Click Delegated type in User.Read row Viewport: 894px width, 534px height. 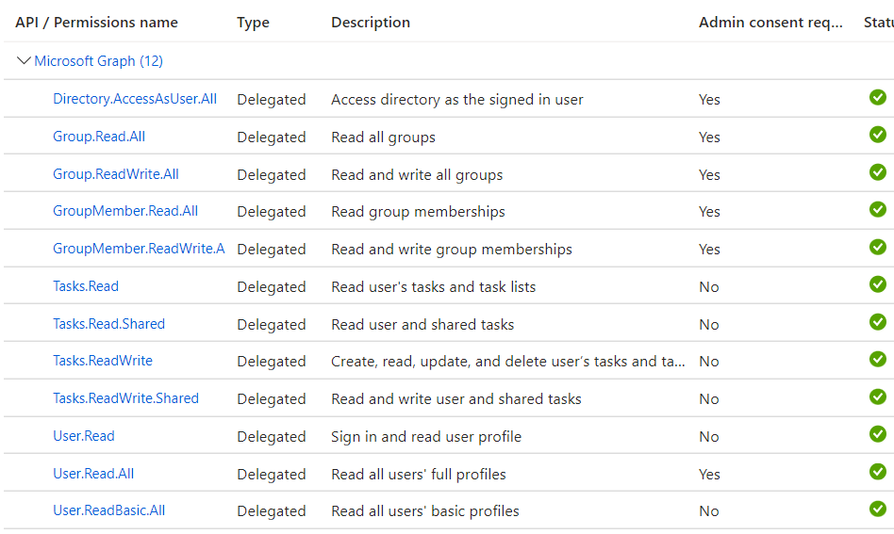click(x=272, y=437)
